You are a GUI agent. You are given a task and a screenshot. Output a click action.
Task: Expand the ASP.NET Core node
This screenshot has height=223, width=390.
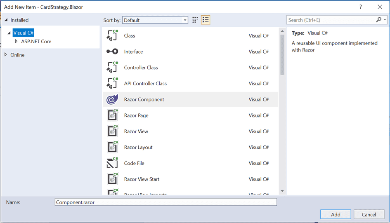pyautogui.click(x=16, y=41)
